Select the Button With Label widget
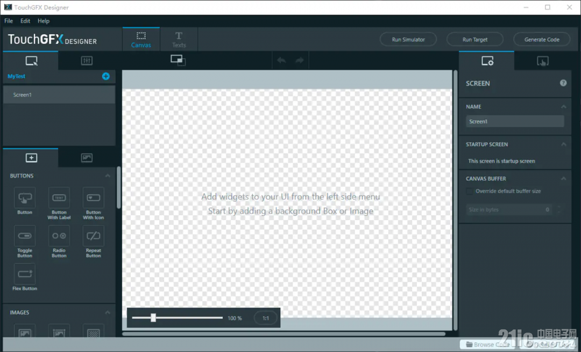 (x=59, y=198)
